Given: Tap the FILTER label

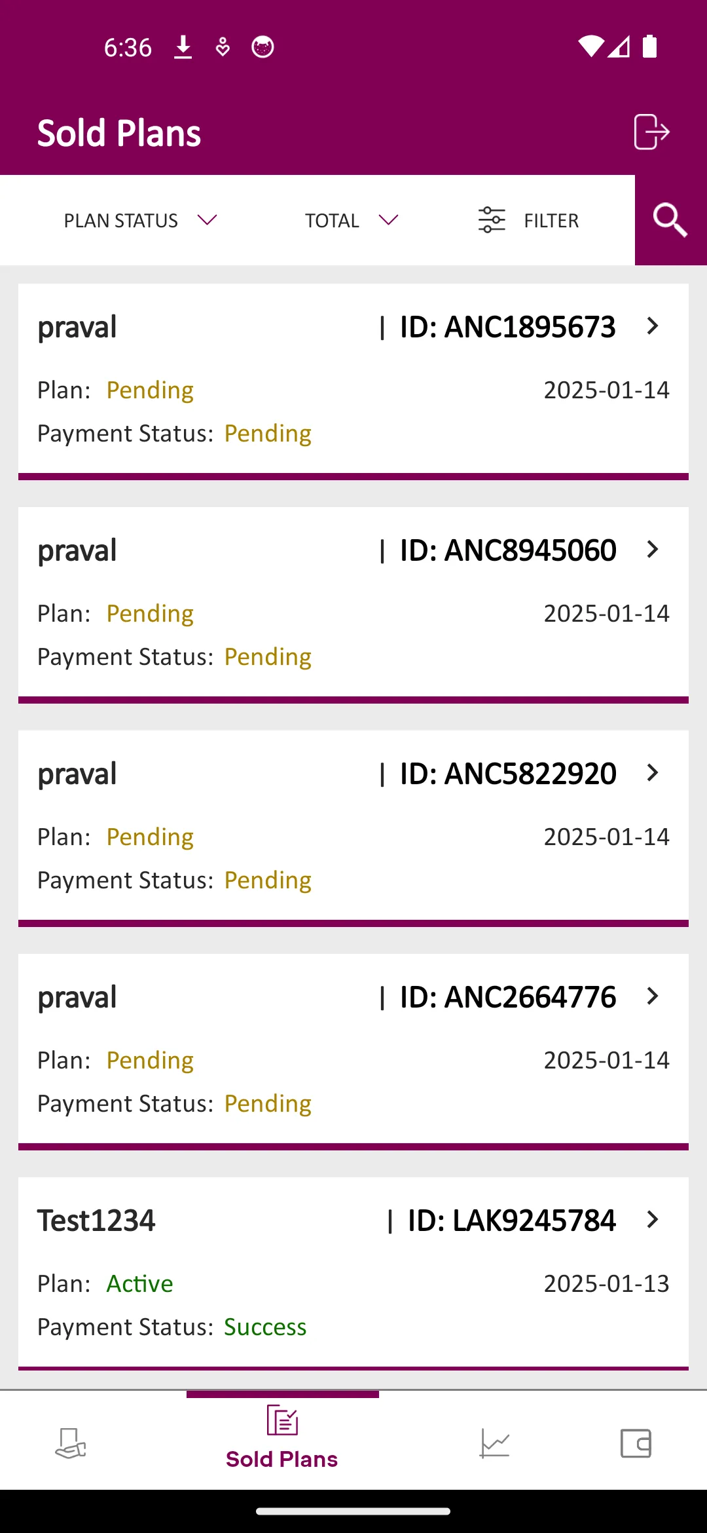Looking at the screenshot, I should pos(551,221).
